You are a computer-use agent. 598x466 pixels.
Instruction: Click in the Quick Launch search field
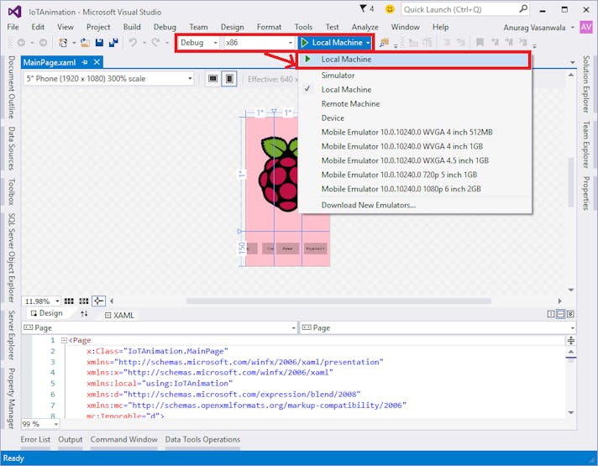(459, 9)
